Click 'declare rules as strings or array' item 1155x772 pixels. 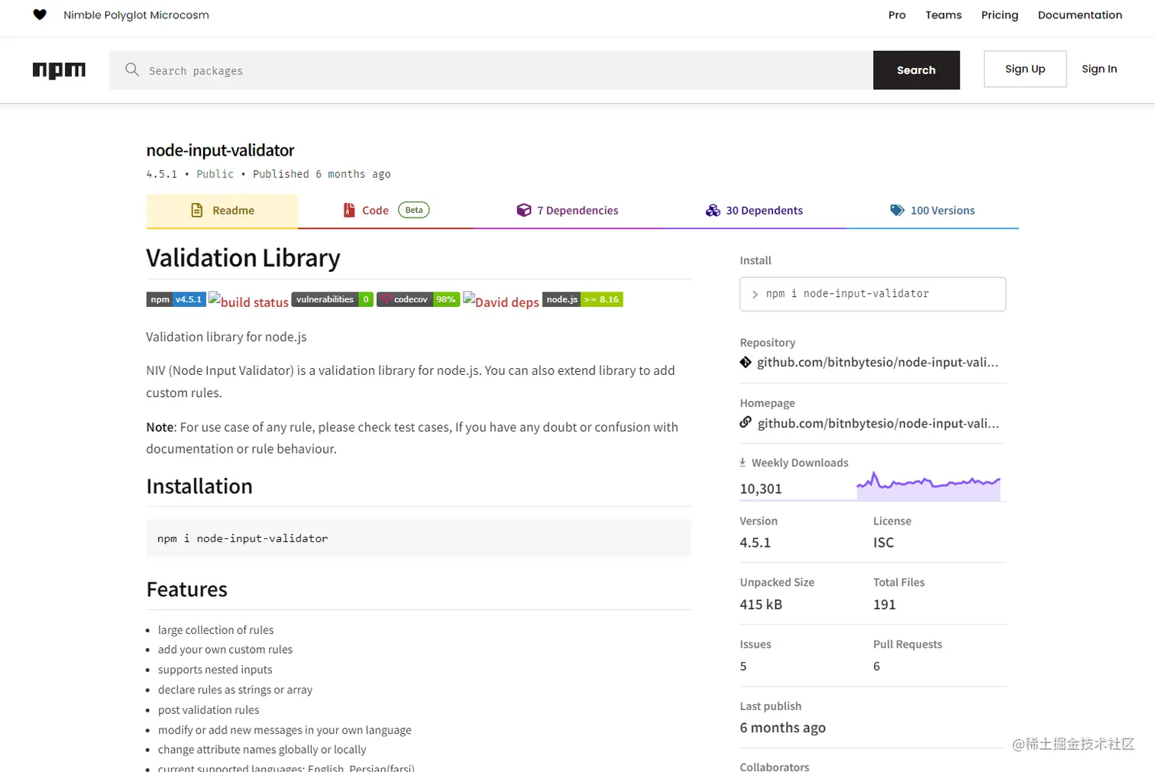[x=235, y=690]
